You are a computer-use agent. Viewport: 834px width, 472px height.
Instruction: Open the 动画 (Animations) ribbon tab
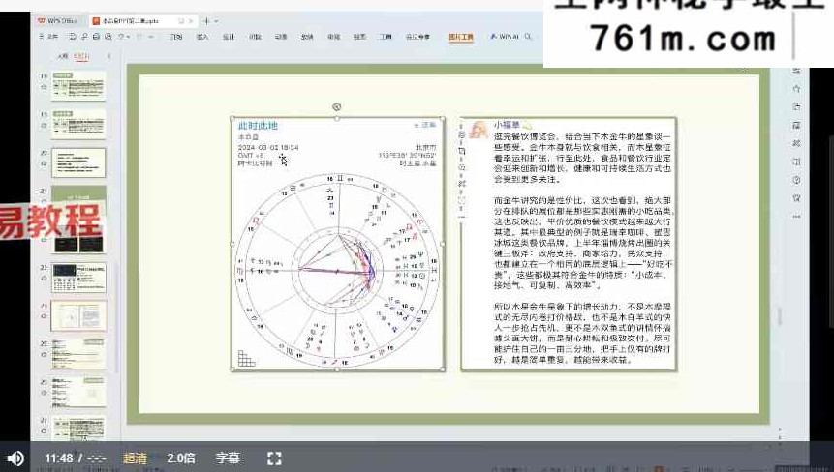point(281,37)
